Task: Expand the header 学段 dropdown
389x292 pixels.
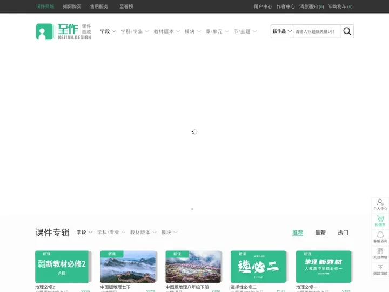Action: 108,31
